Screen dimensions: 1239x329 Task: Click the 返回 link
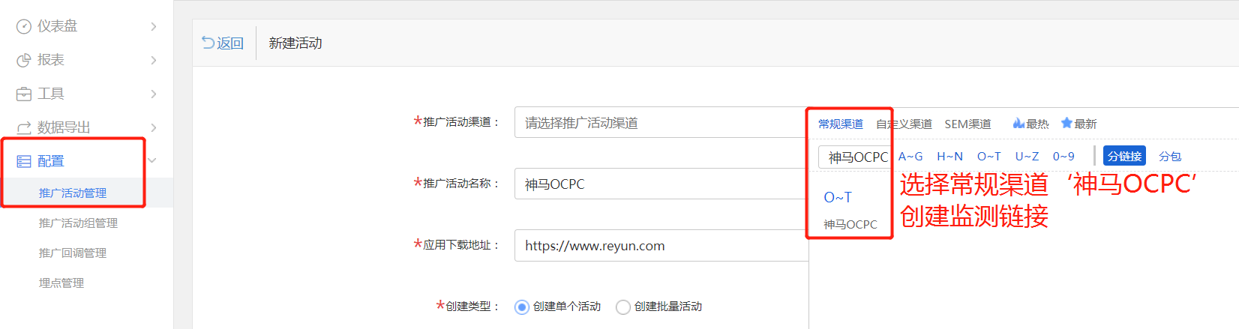[x=230, y=43]
